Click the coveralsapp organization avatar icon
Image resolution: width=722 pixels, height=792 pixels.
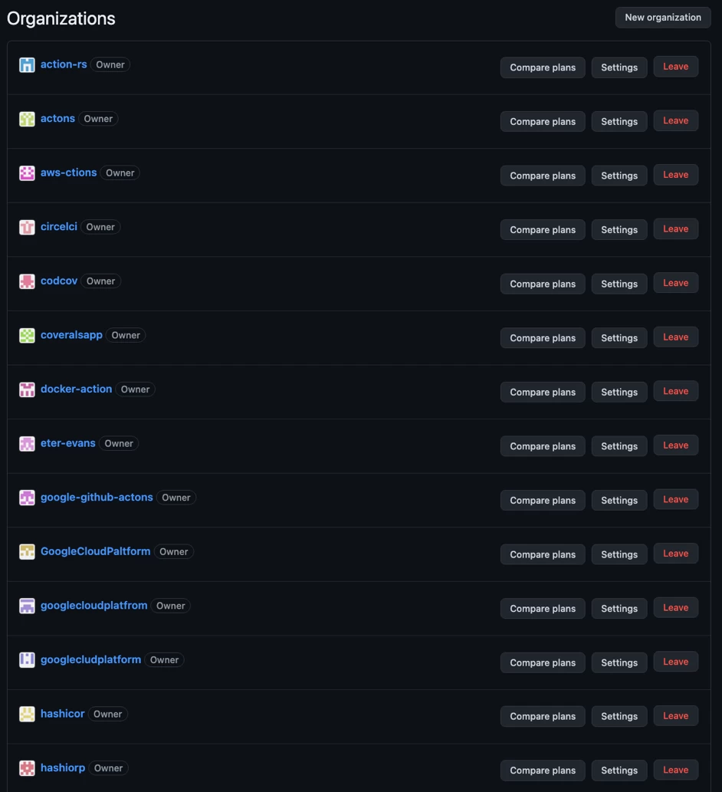point(27,335)
